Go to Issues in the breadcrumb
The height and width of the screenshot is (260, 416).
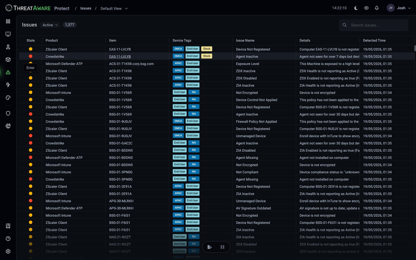(86, 8)
